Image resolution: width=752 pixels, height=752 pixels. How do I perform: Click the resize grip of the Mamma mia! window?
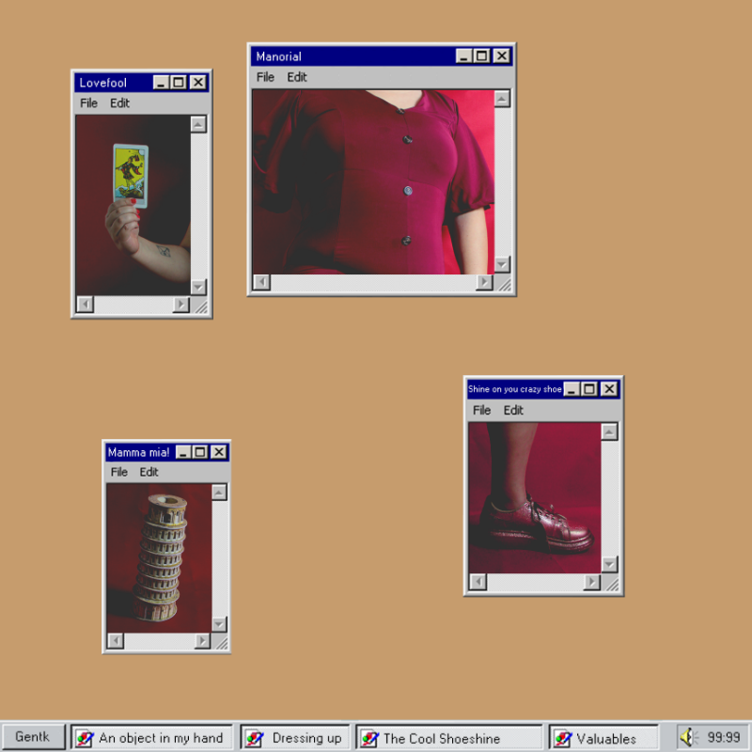(x=221, y=643)
